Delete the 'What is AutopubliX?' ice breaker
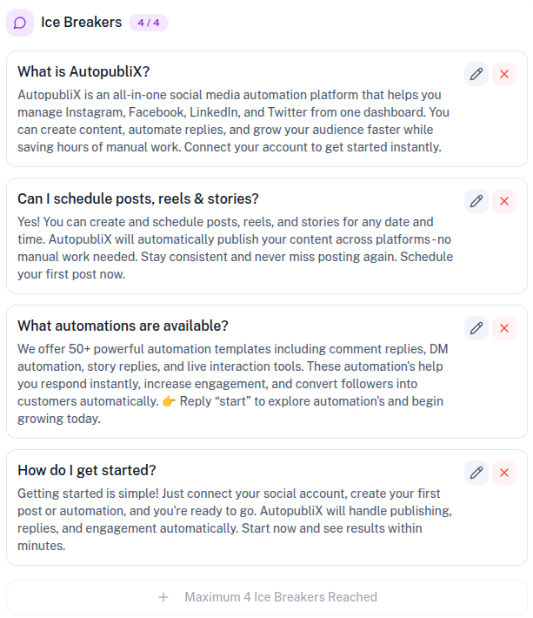This screenshot has height=618, width=533. 504,74
